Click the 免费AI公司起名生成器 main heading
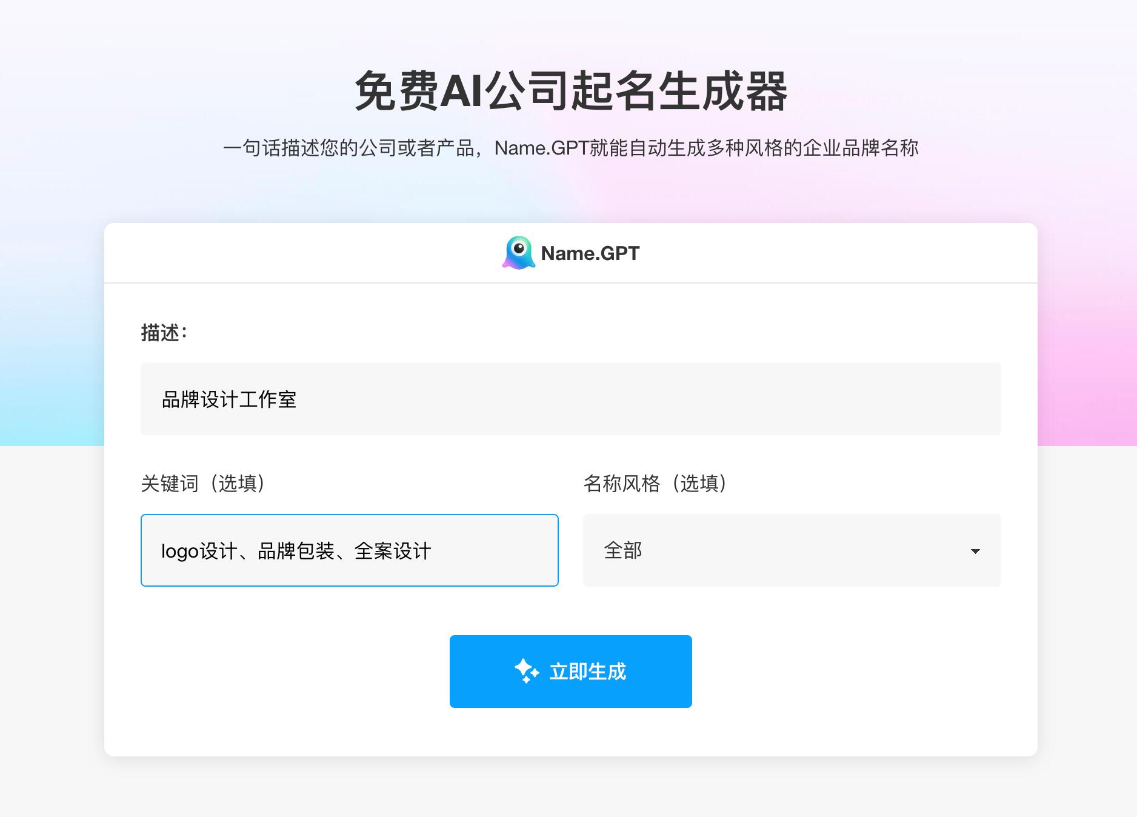 point(570,91)
